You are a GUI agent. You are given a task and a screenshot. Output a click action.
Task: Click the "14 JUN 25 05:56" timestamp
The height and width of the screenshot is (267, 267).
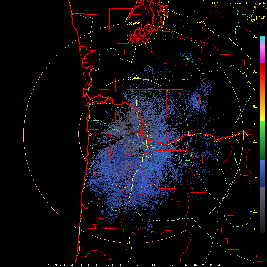[202, 265]
